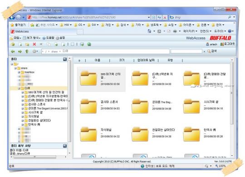245x177 pixels.
Task: Click the IE printer icon in command bar
Action: [175, 31]
